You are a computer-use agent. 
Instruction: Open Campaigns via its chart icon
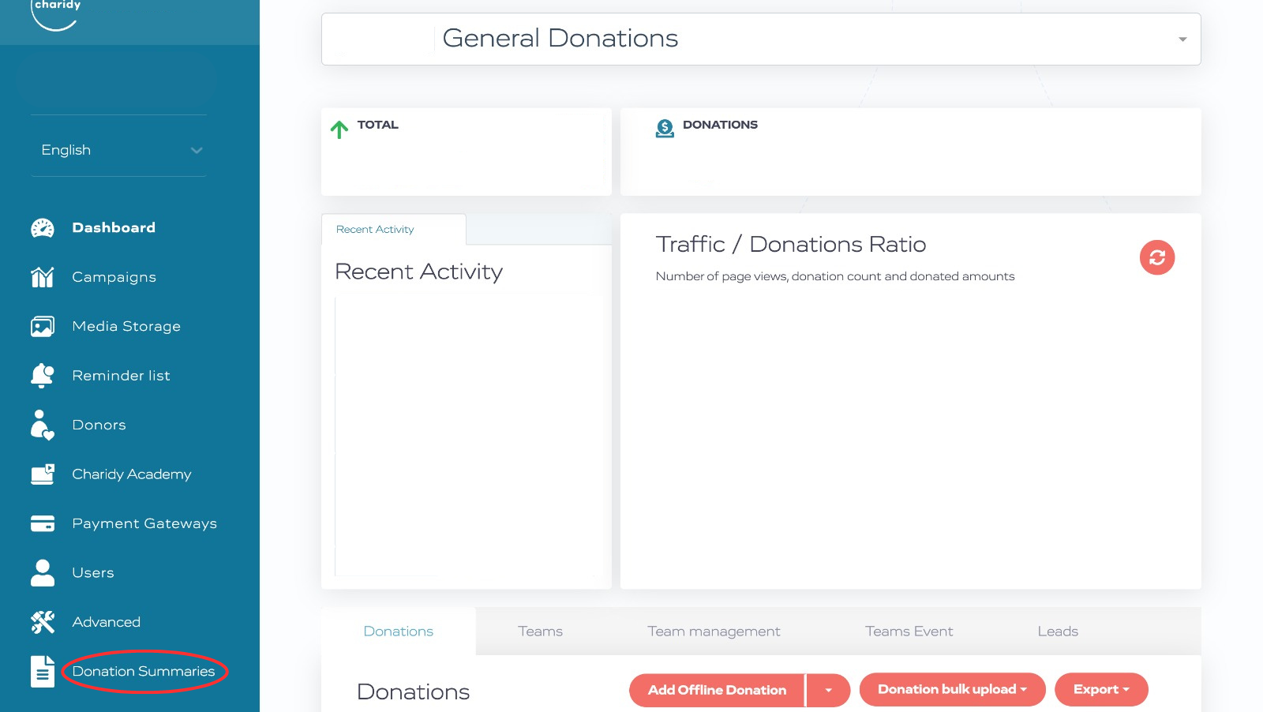click(x=43, y=277)
